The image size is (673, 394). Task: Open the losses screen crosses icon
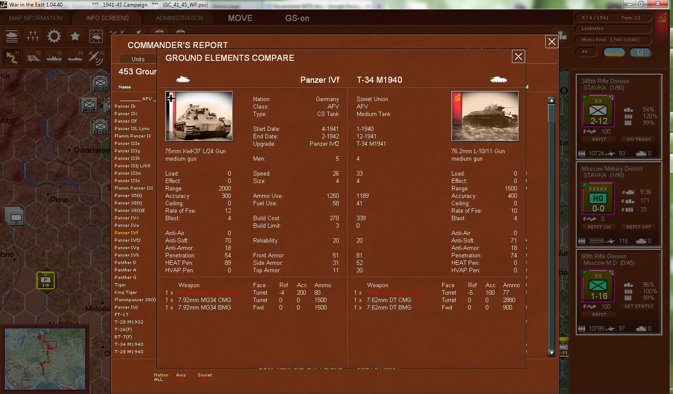(33, 36)
